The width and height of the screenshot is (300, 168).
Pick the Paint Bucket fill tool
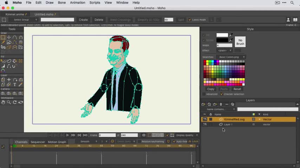pyautogui.click(x=15, y=61)
